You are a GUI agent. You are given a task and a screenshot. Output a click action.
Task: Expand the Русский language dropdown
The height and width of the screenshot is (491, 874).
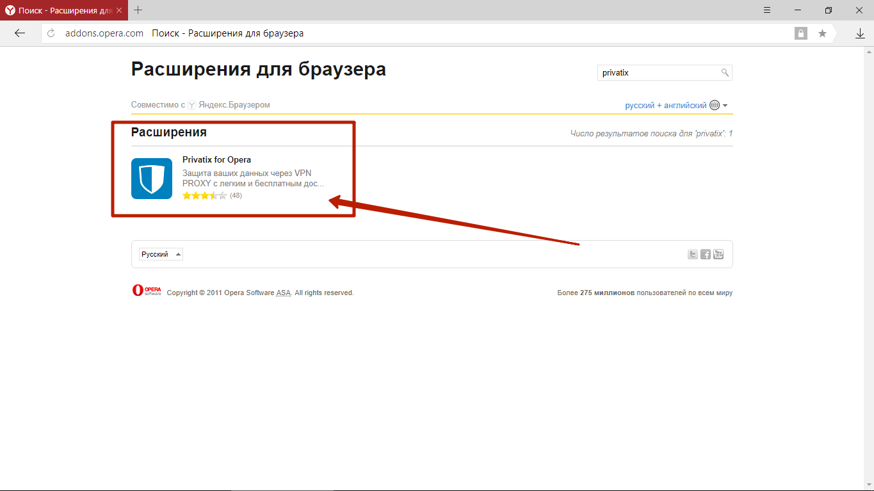(161, 254)
